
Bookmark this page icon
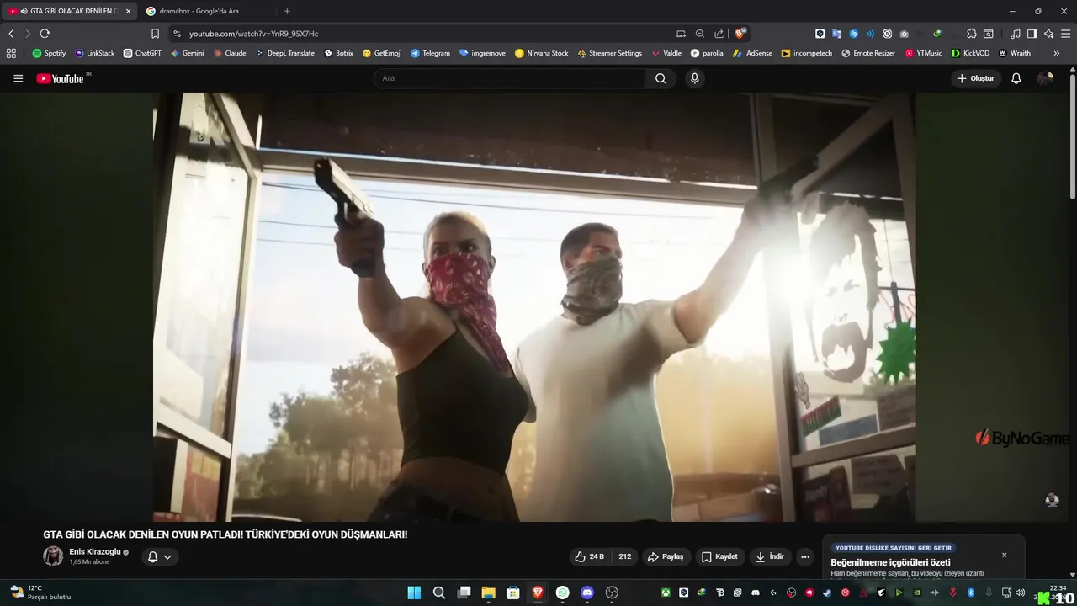[x=155, y=34]
